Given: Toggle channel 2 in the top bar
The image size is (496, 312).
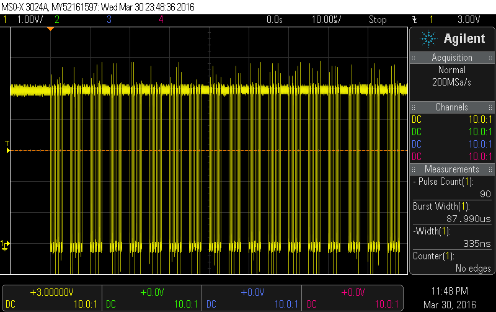Looking at the screenshot, I should point(57,19).
